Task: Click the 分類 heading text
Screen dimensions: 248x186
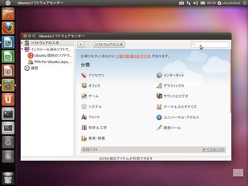Action: point(86,65)
